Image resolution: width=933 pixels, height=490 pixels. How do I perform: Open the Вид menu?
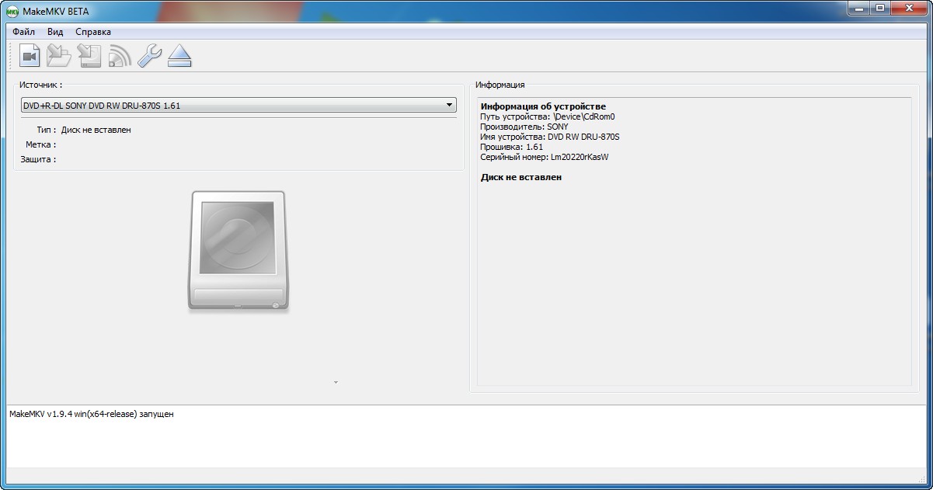click(x=55, y=32)
